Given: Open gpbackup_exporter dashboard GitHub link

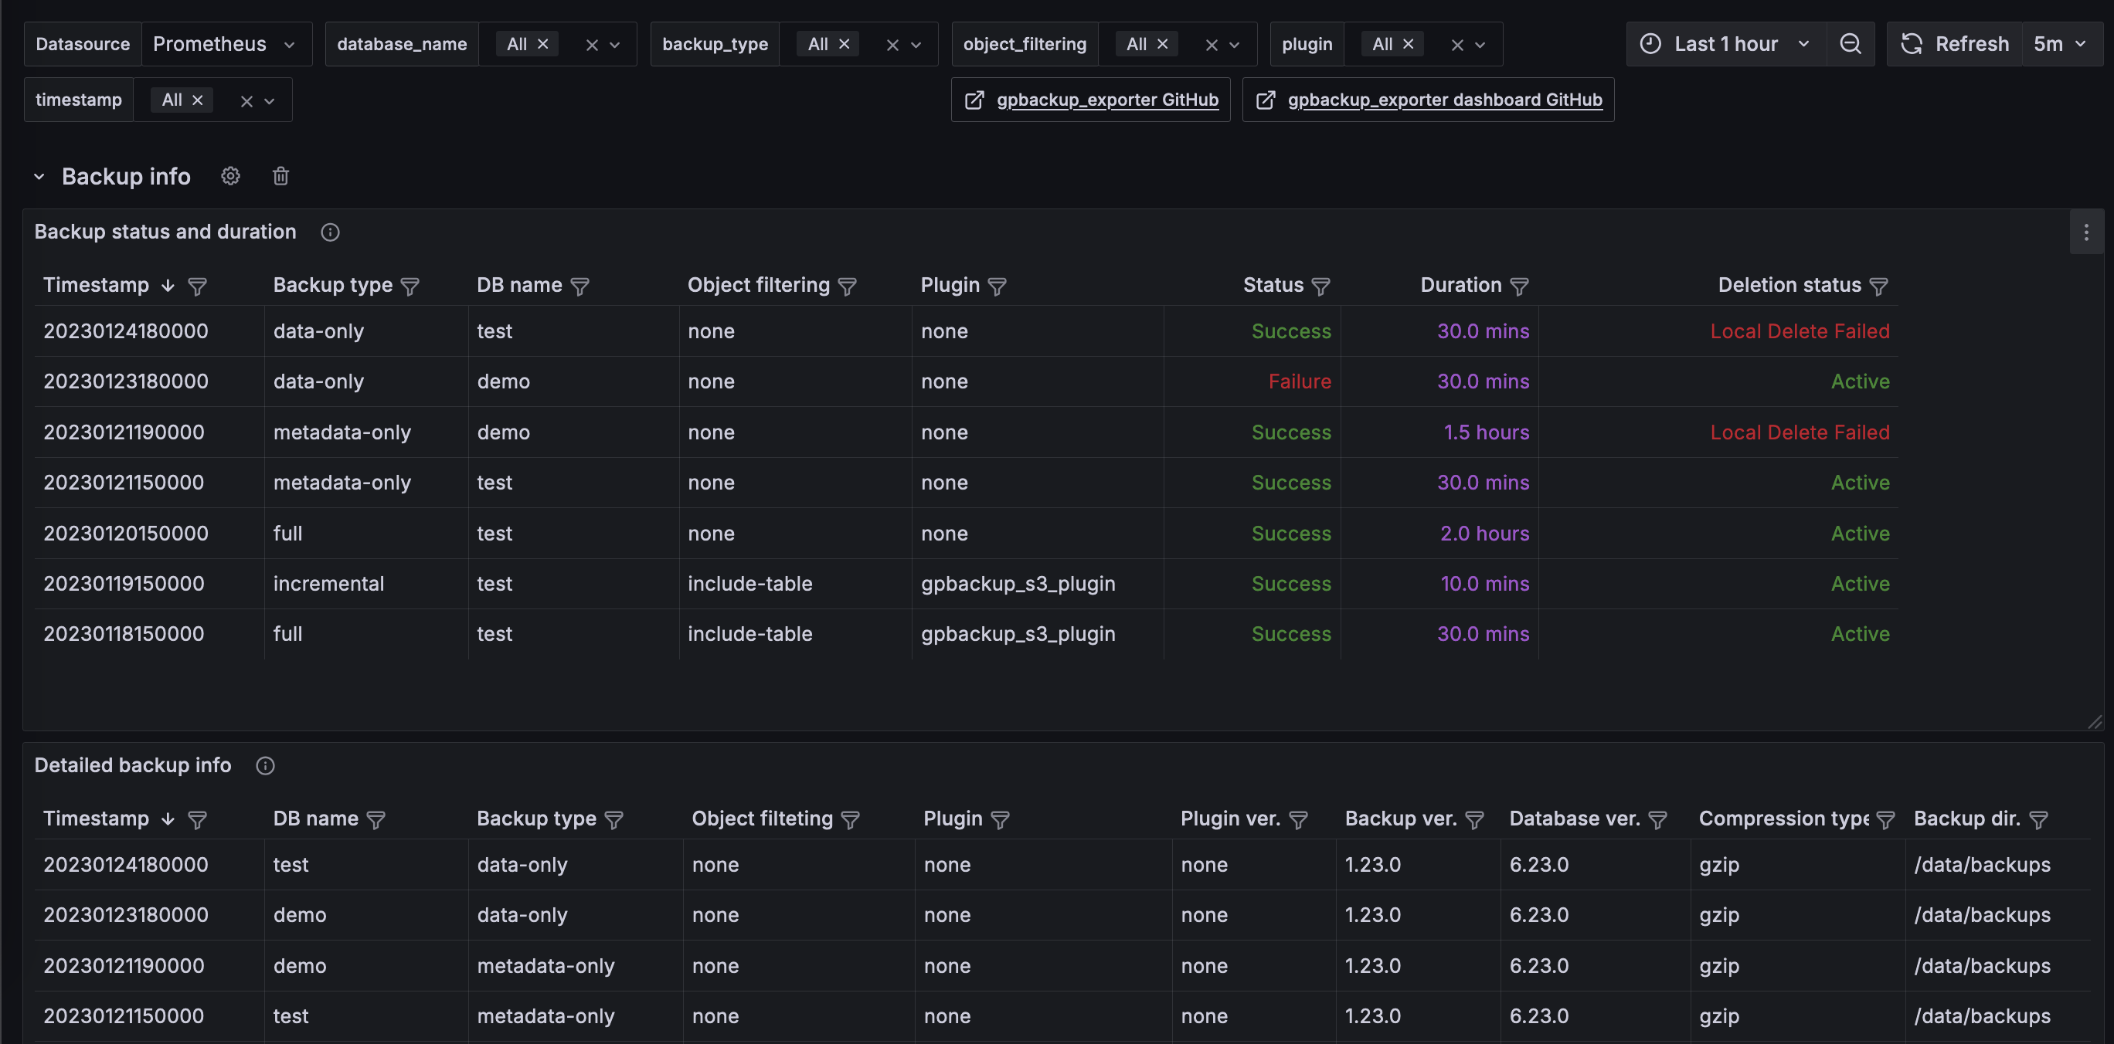Looking at the screenshot, I should click(1443, 100).
